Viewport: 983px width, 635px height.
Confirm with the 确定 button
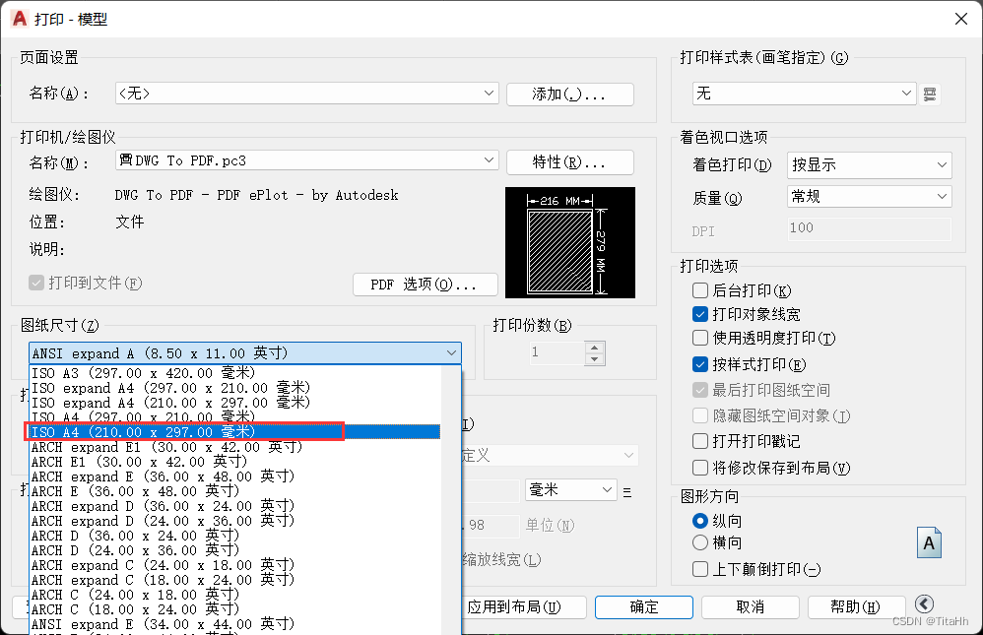[644, 606]
